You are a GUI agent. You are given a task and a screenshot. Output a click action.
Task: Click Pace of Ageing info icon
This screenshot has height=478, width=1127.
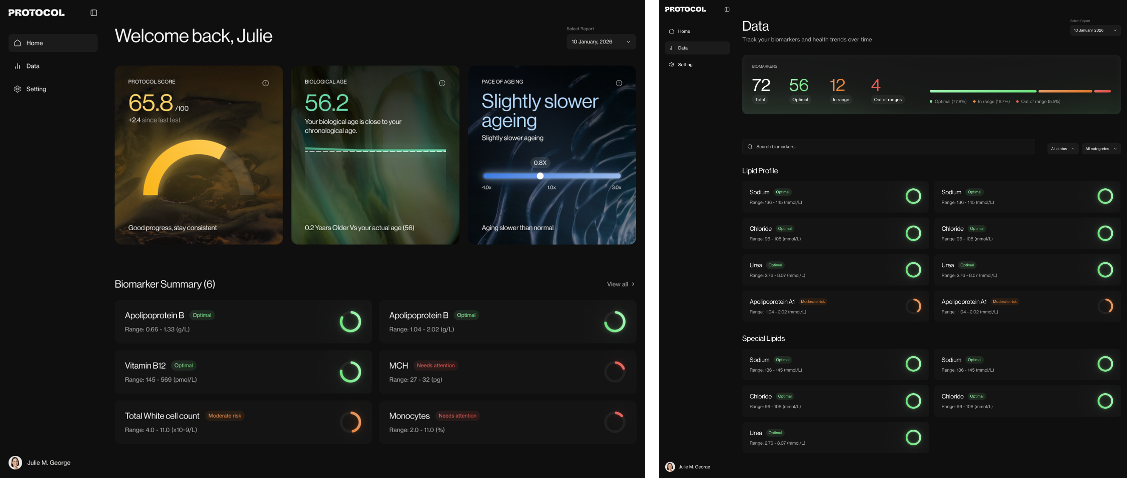click(619, 83)
